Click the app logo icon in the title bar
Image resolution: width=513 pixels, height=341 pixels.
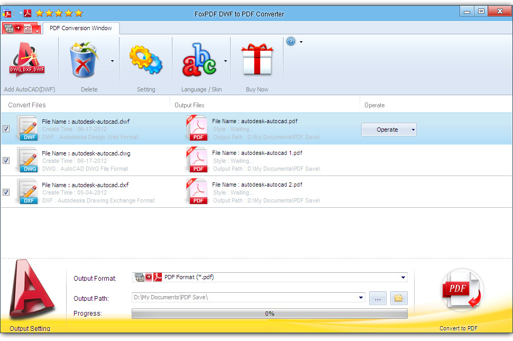click(7, 13)
